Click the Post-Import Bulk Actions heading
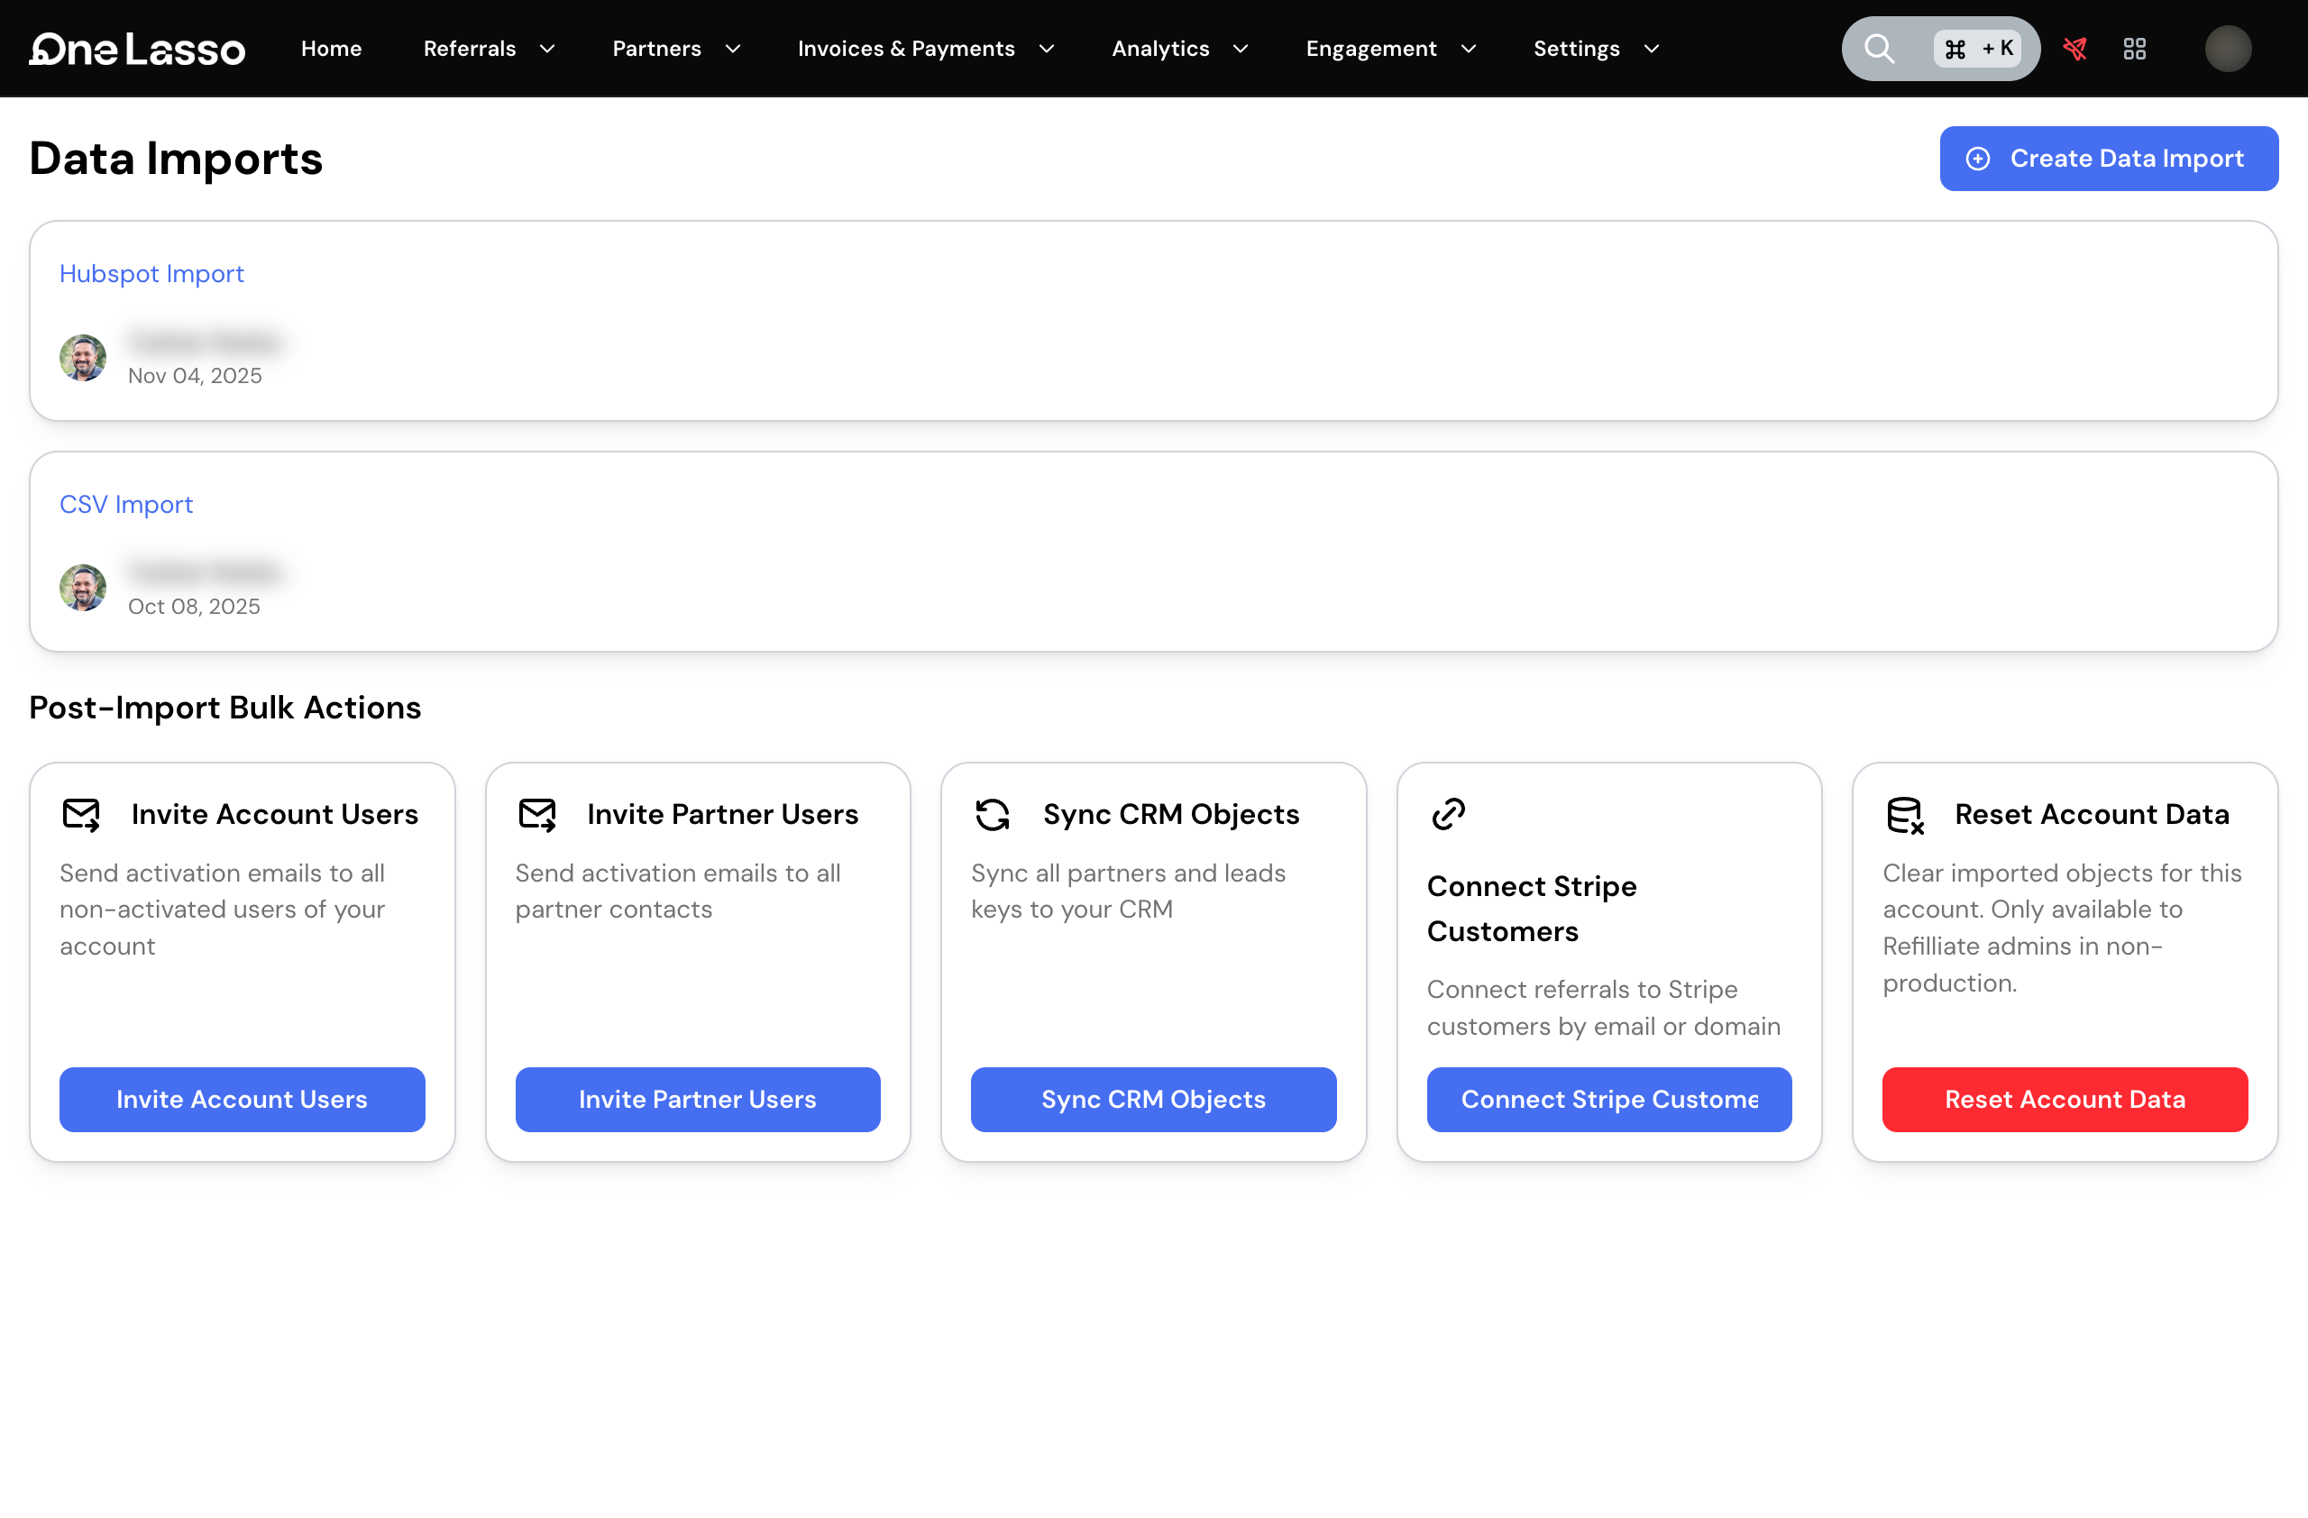 point(225,708)
